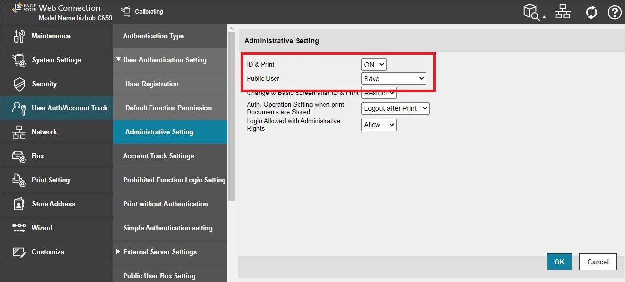Screen dimensions: 625x282
Task: Click the System Settings gear icon
Action: (x=19, y=60)
